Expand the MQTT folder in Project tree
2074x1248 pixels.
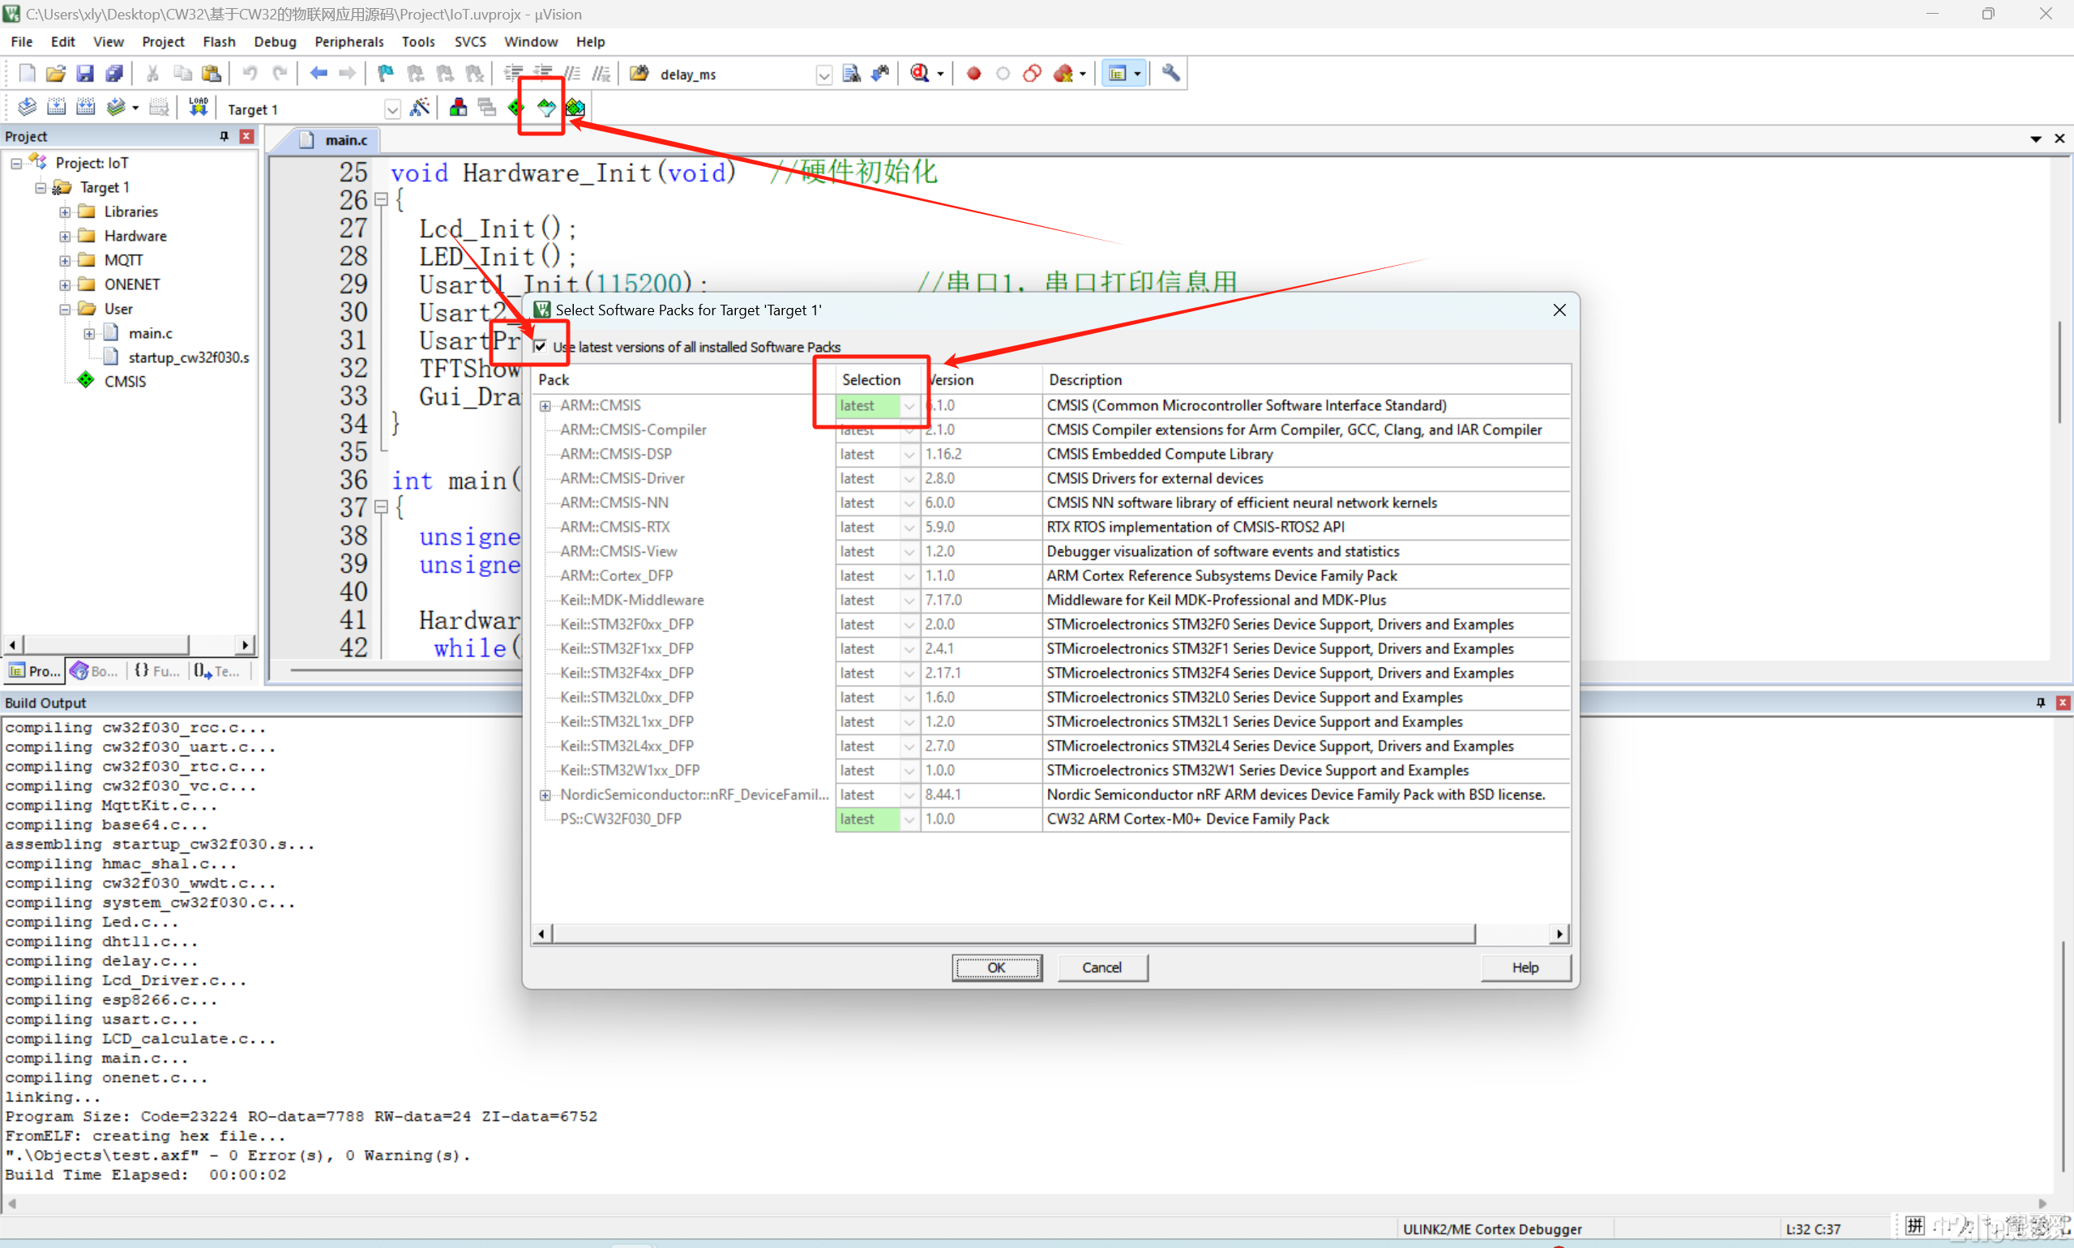(x=65, y=261)
